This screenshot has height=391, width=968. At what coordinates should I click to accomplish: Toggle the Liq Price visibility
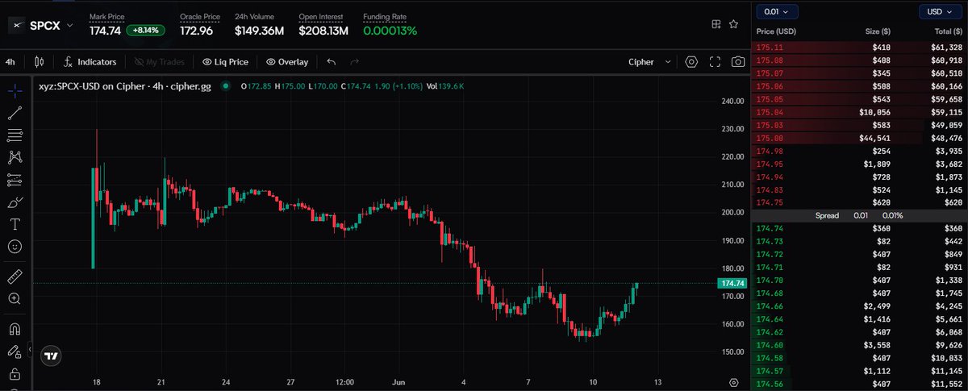225,61
